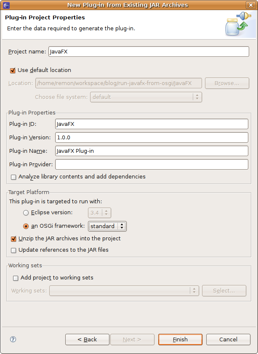Click the empty Plug-in Provider field
This screenshot has height=354, width=258.
coord(152,164)
